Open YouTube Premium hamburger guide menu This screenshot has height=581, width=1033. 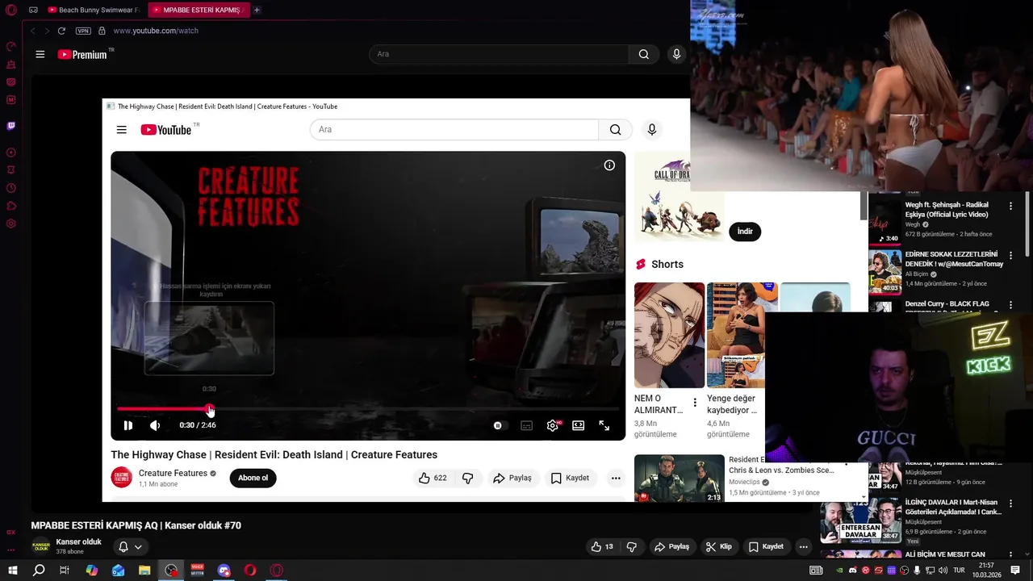pyautogui.click(x=40, y=54)
